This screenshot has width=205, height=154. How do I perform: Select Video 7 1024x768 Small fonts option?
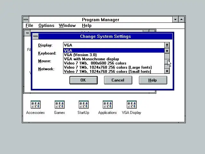point(114,72)
